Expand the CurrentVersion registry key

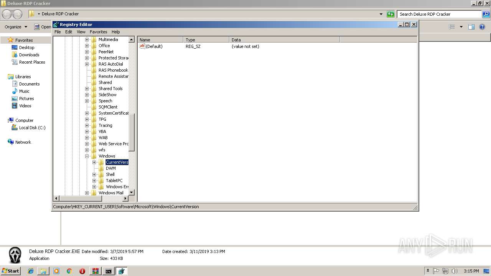click(x=94, y=162)
